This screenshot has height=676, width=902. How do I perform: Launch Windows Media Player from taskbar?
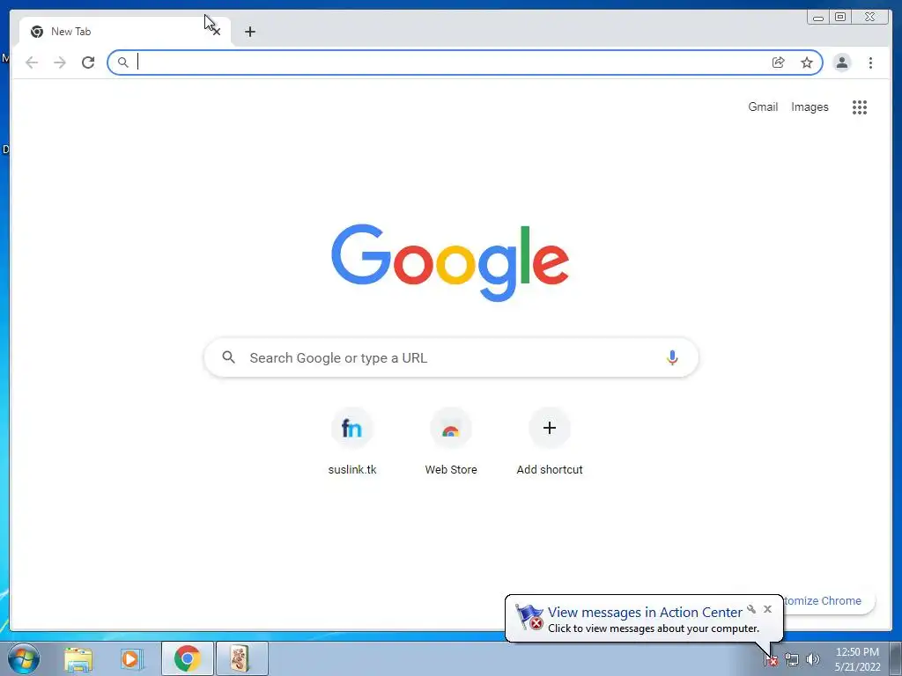tap(132, 658)
